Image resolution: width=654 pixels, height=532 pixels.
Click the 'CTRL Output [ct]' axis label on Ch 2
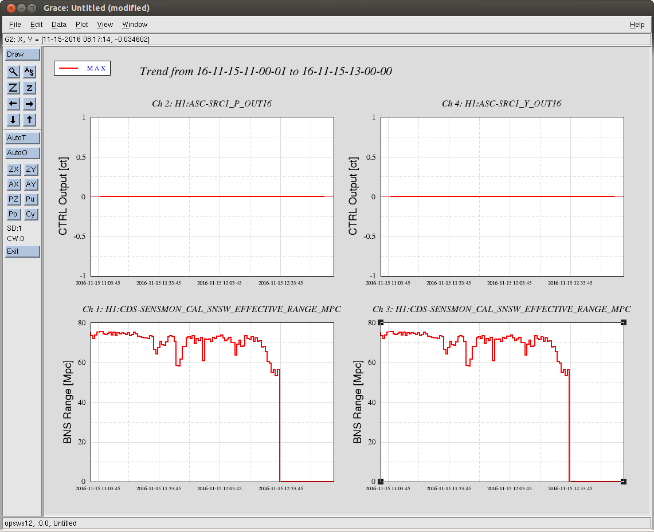pyautogui.click(x=63, y=196)
